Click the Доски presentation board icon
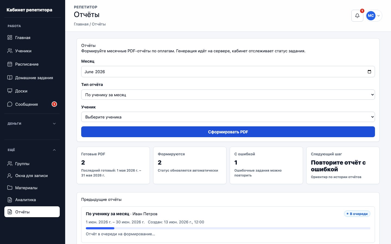391x244 pixels. 10,91
